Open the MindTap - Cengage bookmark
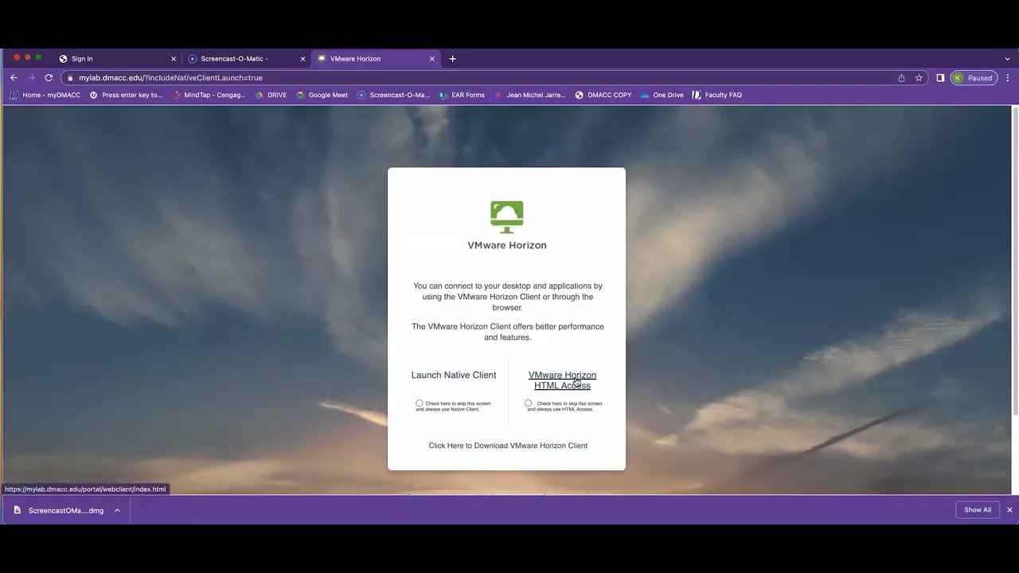This screenshot has width=1019, height=573. pos(209,95)
